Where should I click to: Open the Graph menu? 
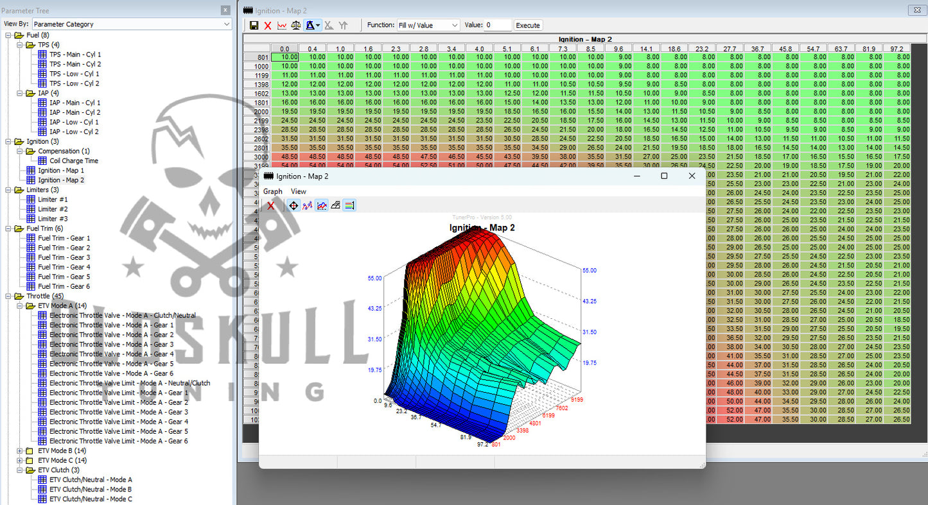coord(272,191)
